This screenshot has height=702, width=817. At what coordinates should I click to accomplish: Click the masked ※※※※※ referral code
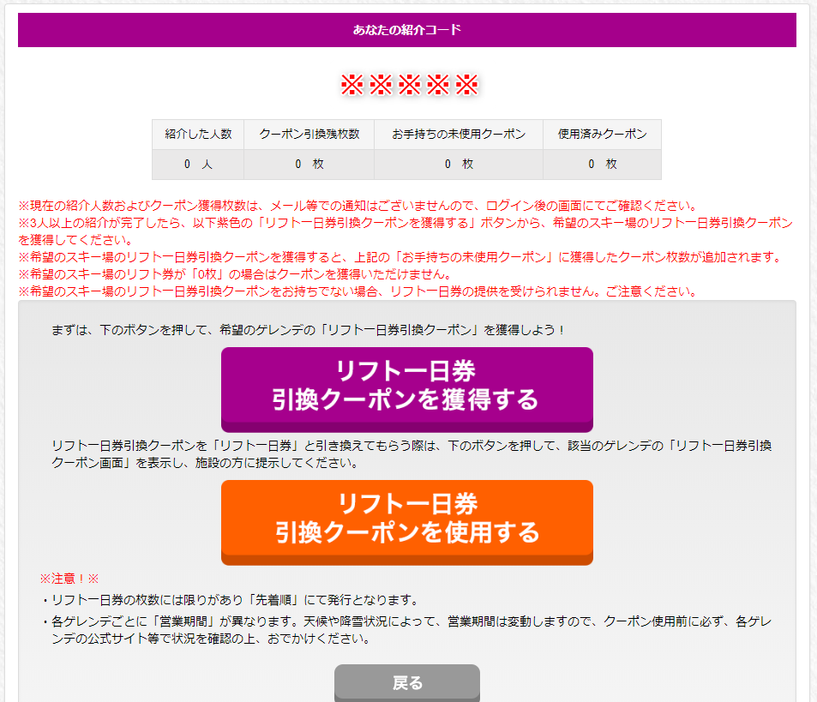[409, 84]
